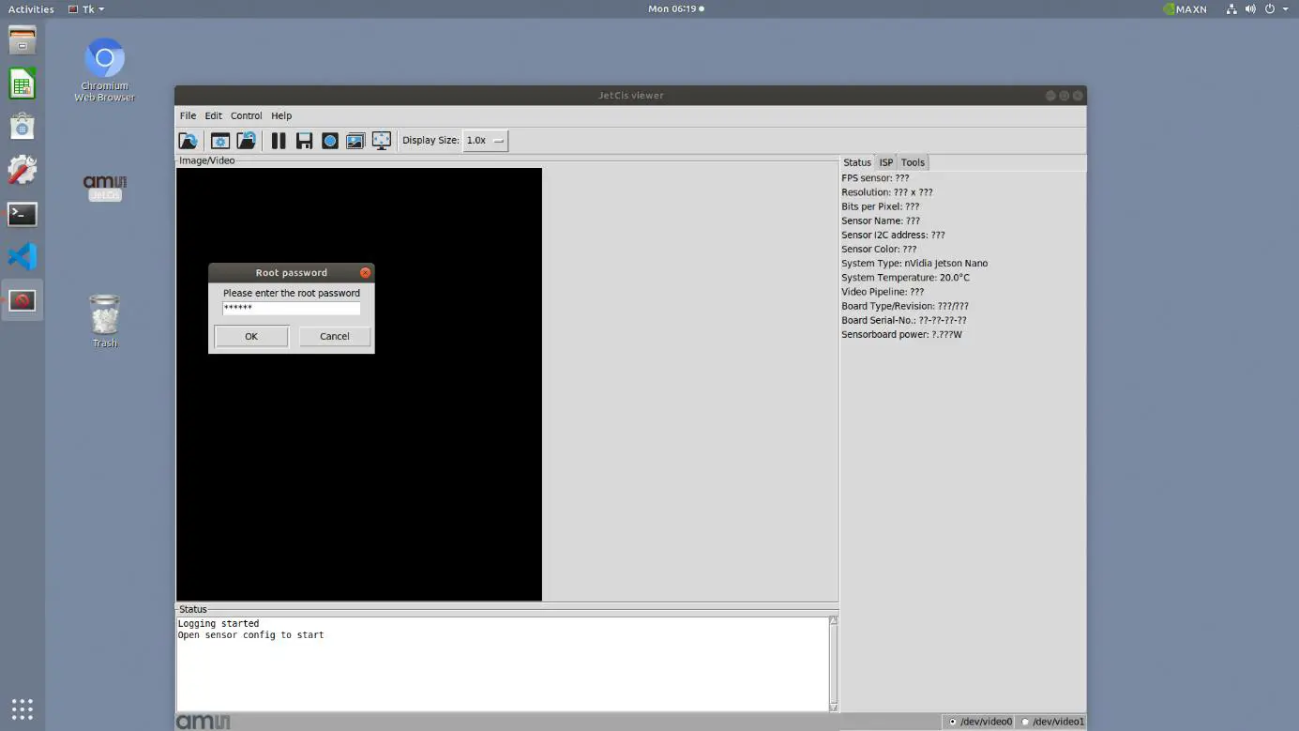This screenshot has height=731, width=1299.
Task: Open the Display Size dropdown
Action: point(486,141)
